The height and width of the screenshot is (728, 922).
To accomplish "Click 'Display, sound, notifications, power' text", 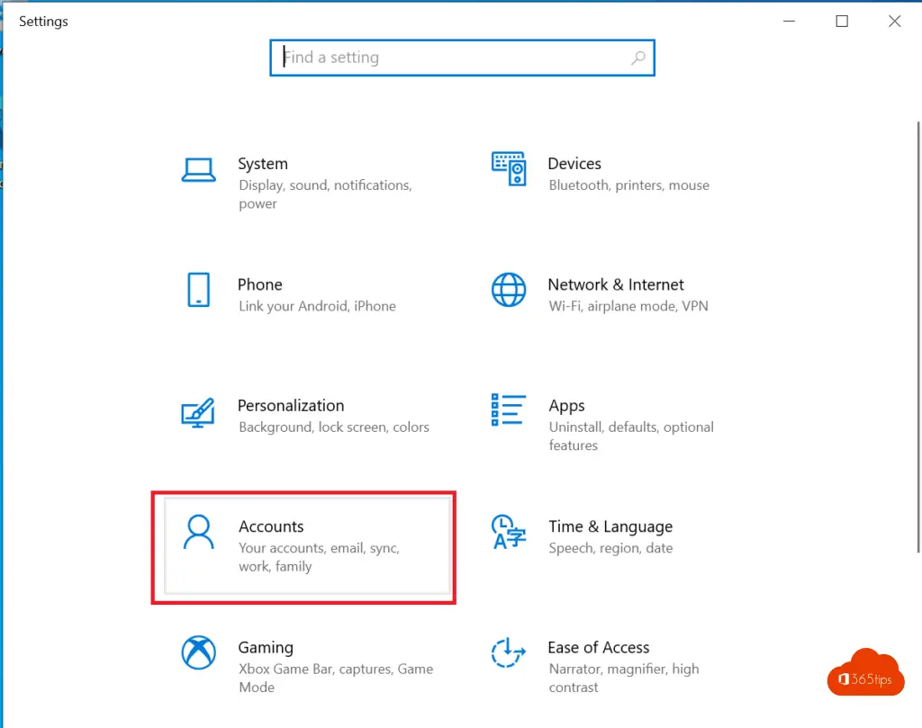I will [325, 194].
